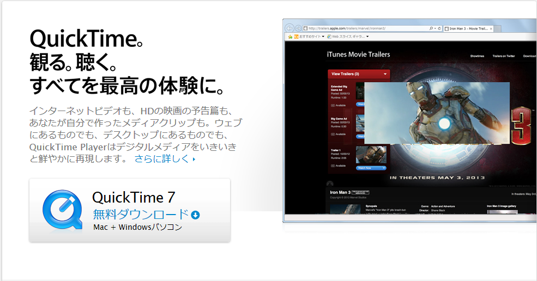Click the Iron Man video frame overlay
This screenshot has width=537, height=281.
tap(437, 113)
